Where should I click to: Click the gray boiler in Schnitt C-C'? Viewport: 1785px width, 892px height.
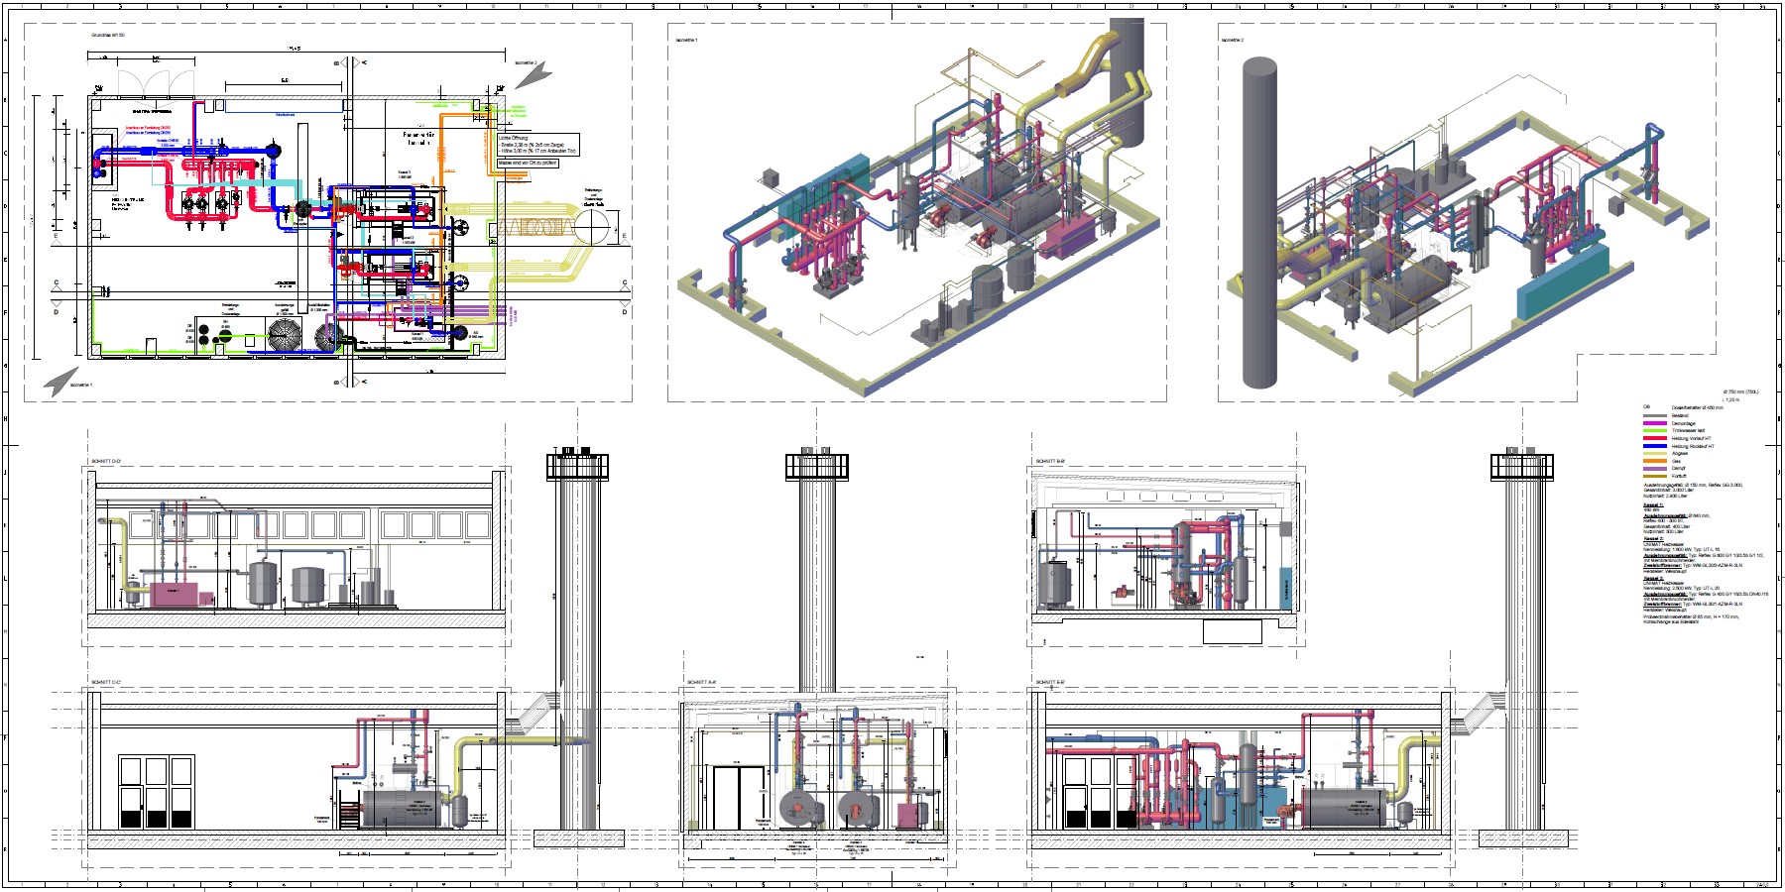click(403, 807)
